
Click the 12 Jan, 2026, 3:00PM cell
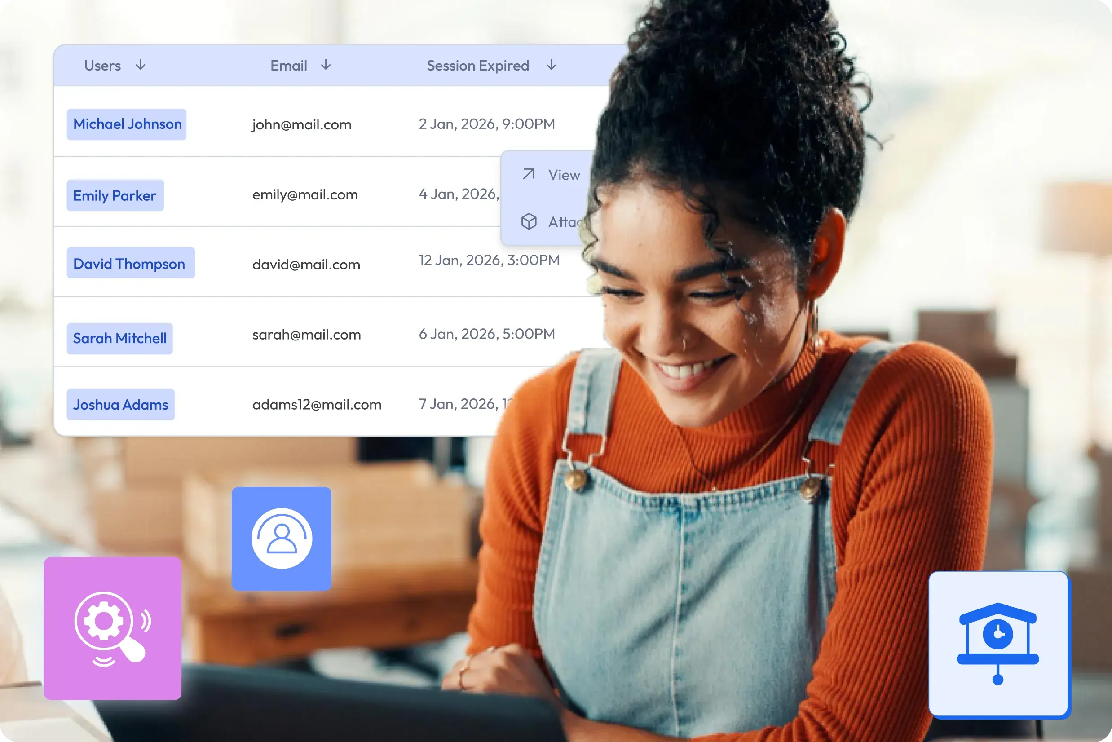(489, 260)
